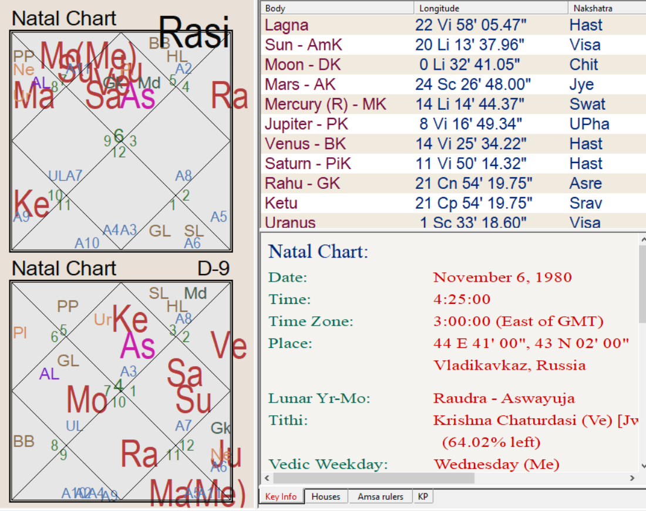Viewport: 646px width, 511px height.
Task: Click PP in the D-9 chart
Action: point(68,306)
